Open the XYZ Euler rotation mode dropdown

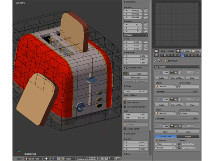pos(136,35)
